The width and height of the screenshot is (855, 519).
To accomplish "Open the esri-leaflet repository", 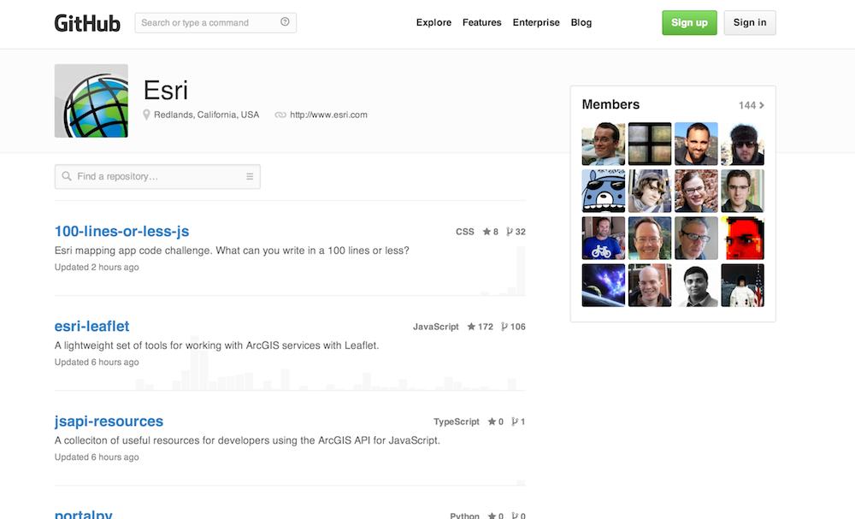I will pos(91,326).
